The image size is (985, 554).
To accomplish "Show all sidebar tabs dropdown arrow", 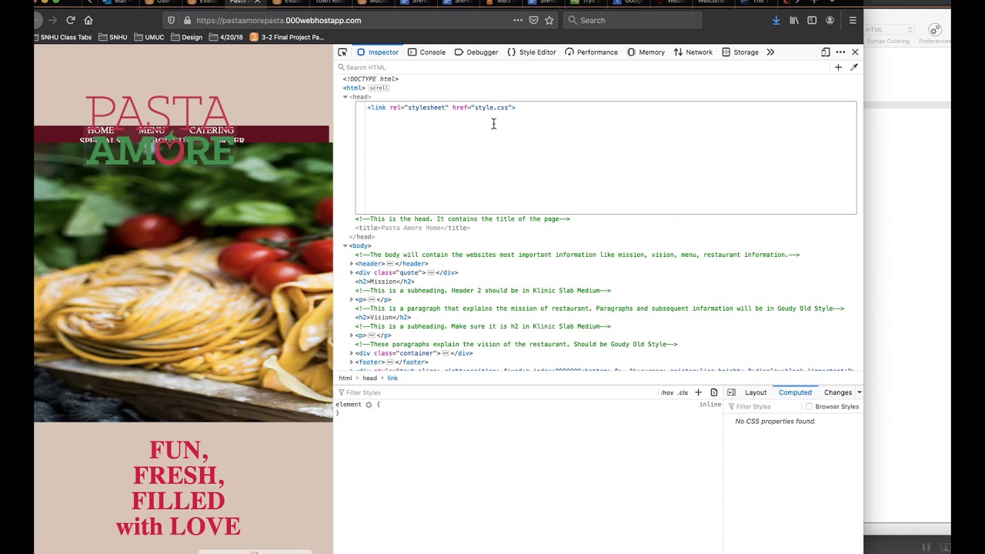I will pos(859,392).
